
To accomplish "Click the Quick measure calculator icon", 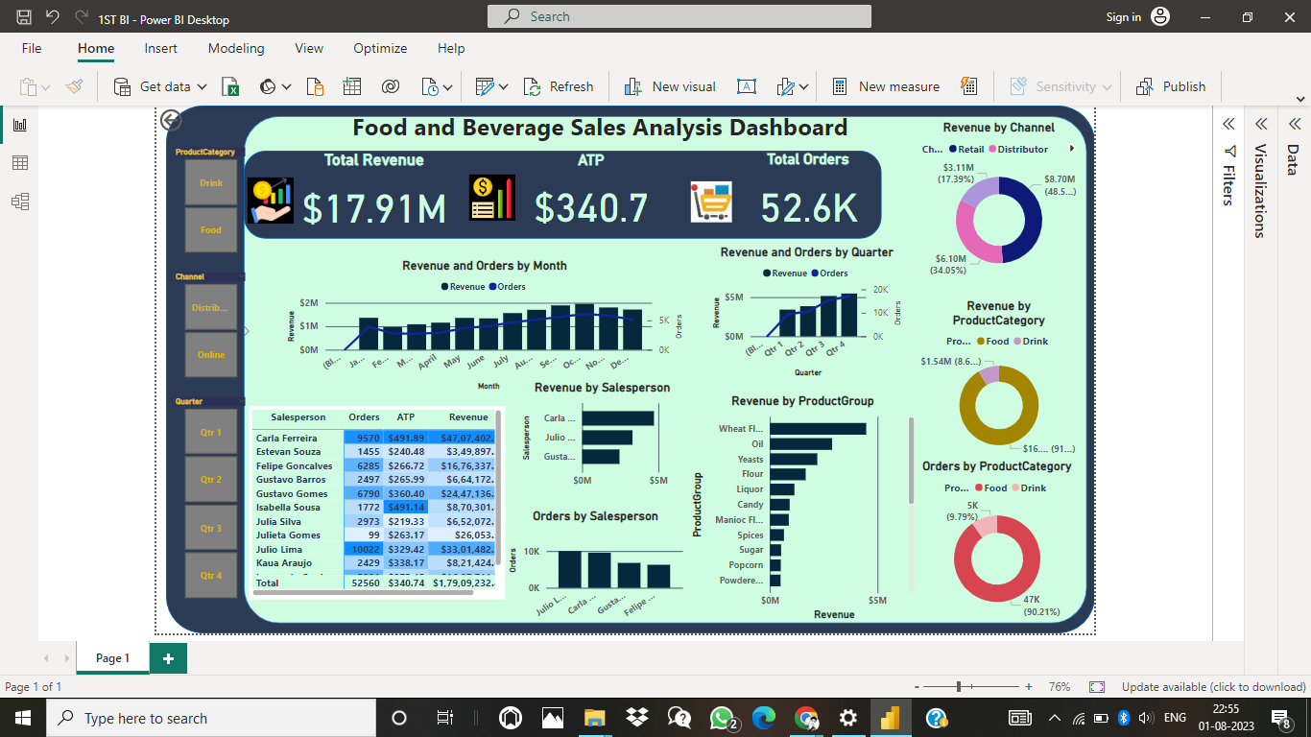I will [x=968, y=86].
